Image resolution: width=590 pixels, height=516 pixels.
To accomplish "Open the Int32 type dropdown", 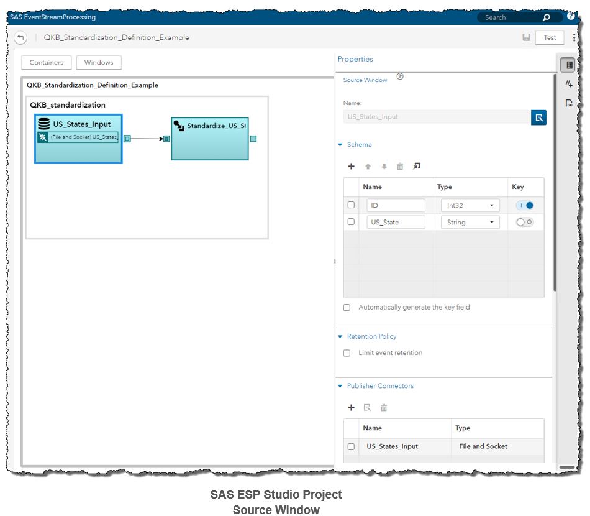I will click(470, 205).
